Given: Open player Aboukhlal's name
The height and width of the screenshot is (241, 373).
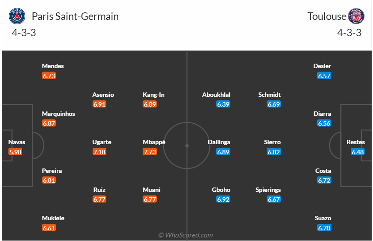Looking at the screenshot, I should pos(216,95).
